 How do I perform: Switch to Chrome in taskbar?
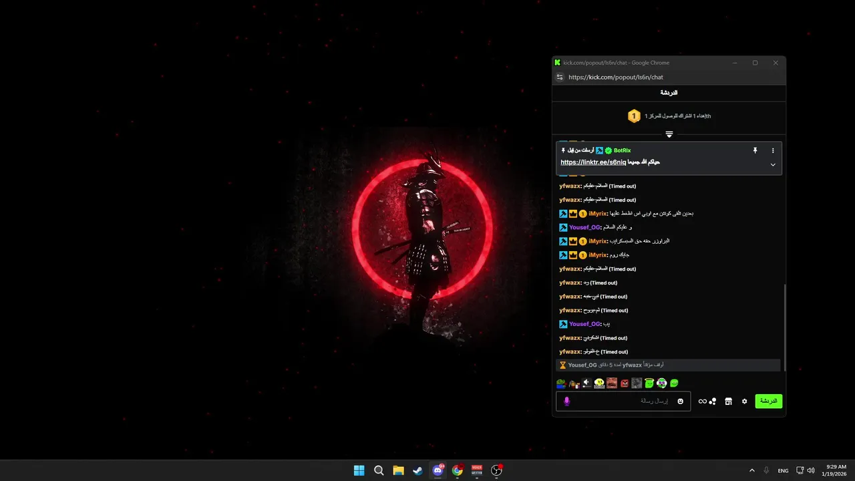coord(458,470)
